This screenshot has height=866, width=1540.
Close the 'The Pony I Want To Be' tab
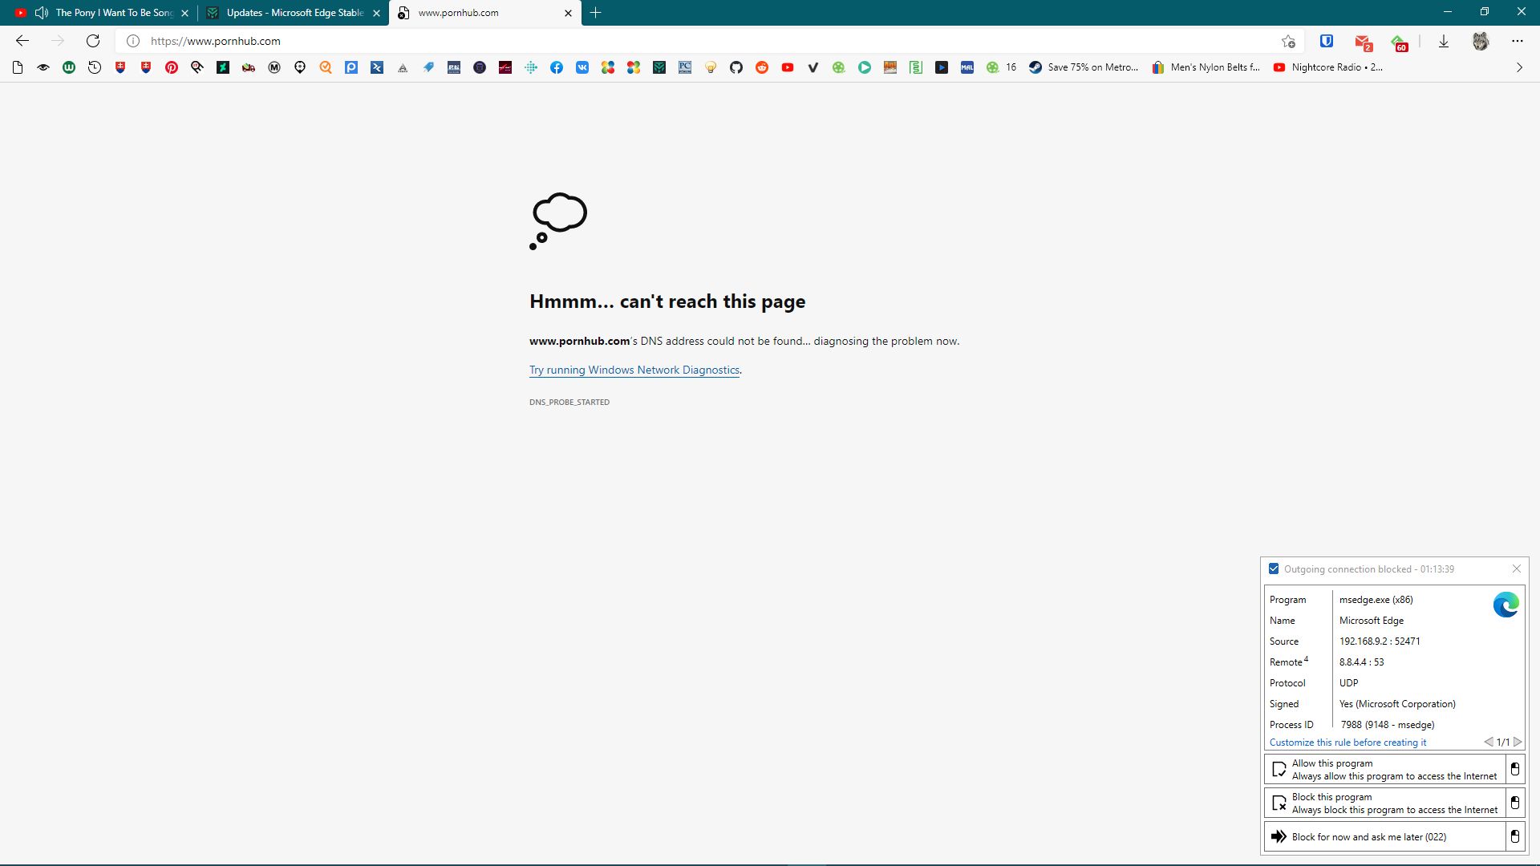[x=184, y=13]
